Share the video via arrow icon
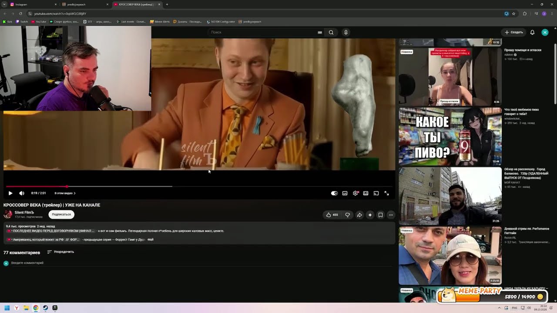The width and height of the screenshot is (557, 313). (x=359, y=215)
